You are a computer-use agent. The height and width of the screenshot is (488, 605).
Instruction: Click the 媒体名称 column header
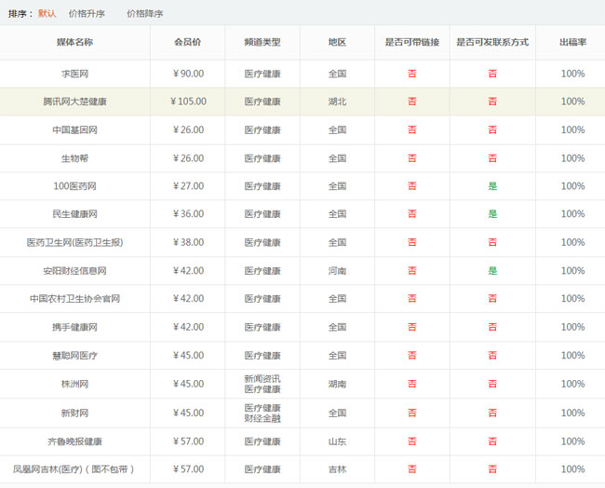[x=74, y=43]
